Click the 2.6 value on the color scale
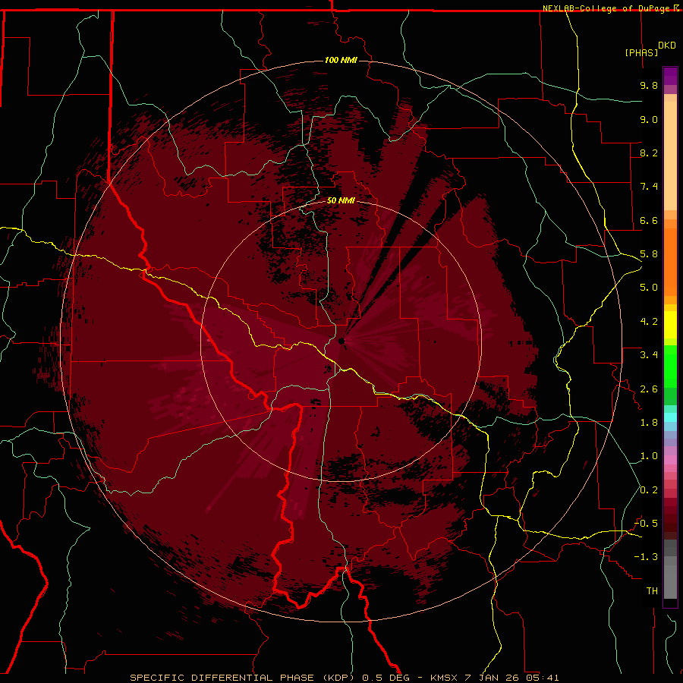683x683 pixels. 649,389
